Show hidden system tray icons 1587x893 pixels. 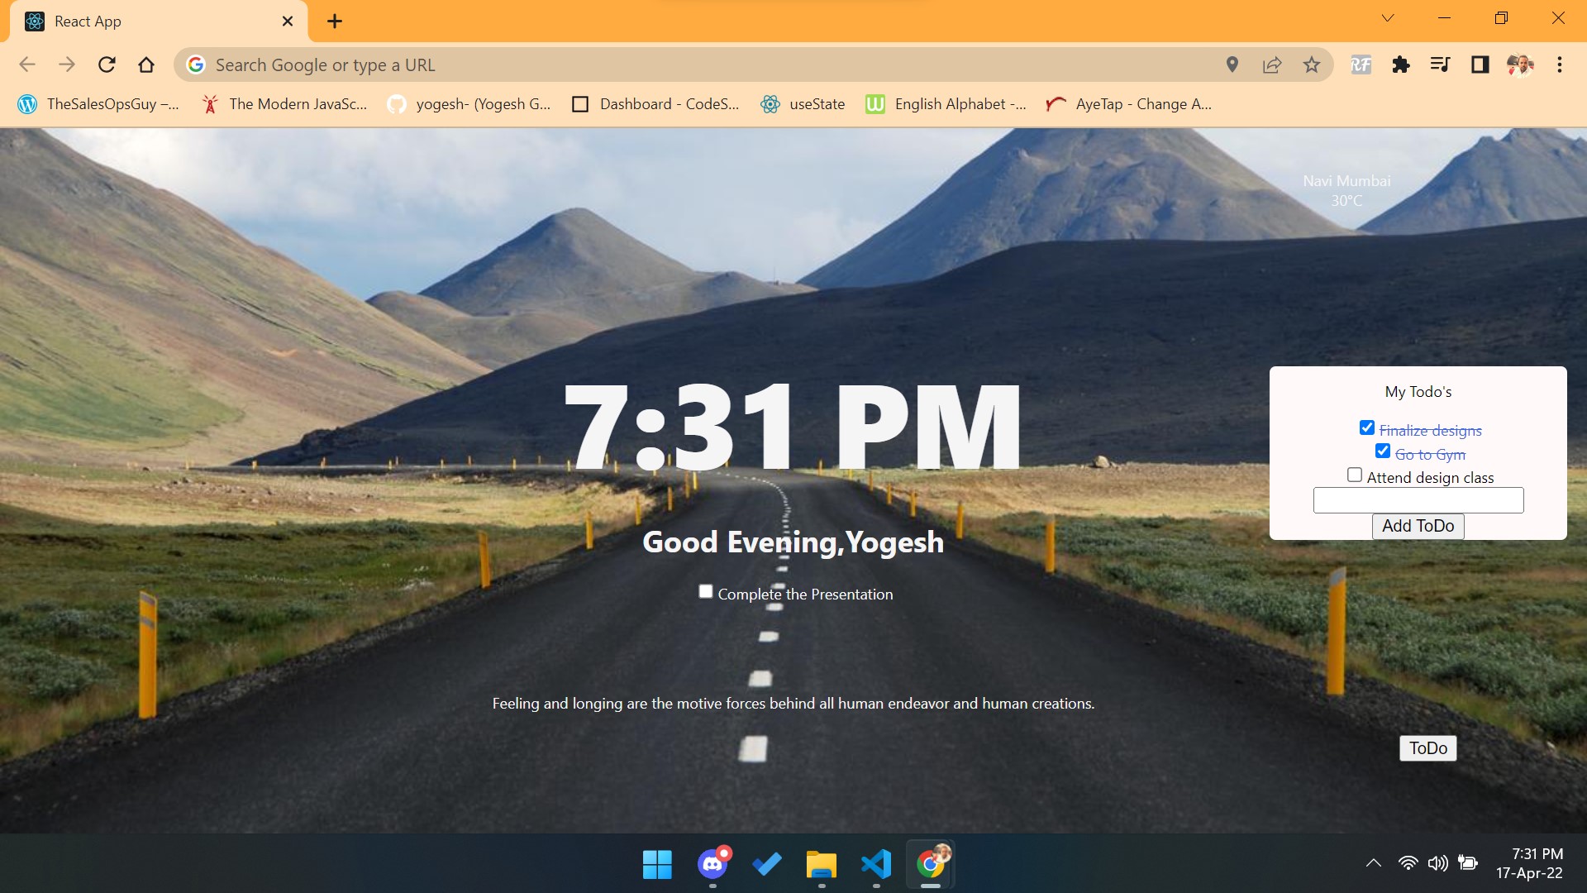coord(1374,863)
